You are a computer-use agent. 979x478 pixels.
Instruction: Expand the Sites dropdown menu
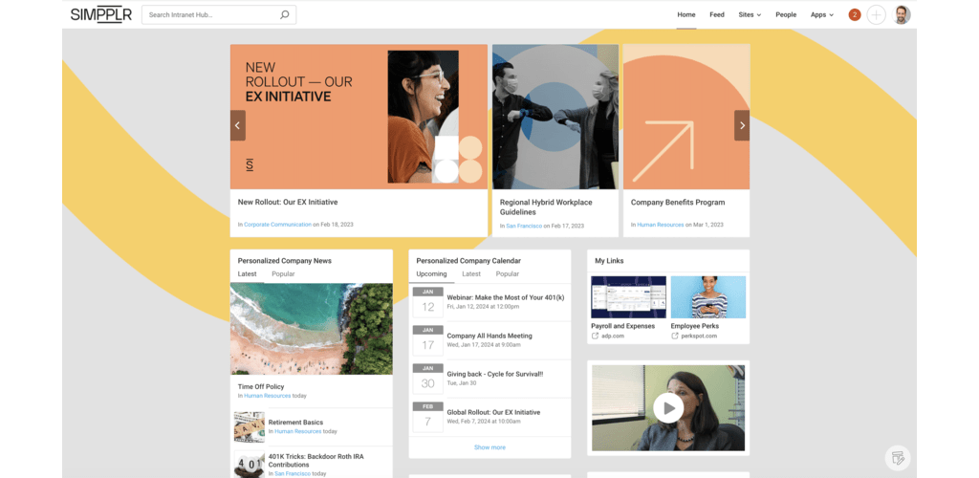[751, 15]
